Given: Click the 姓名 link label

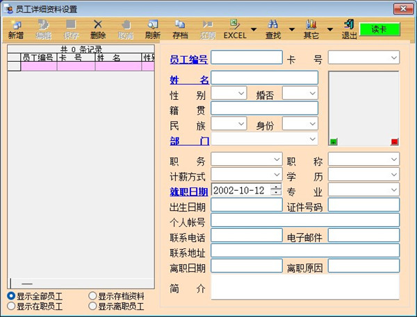Looking at the screenshot, I should [189, 80].
